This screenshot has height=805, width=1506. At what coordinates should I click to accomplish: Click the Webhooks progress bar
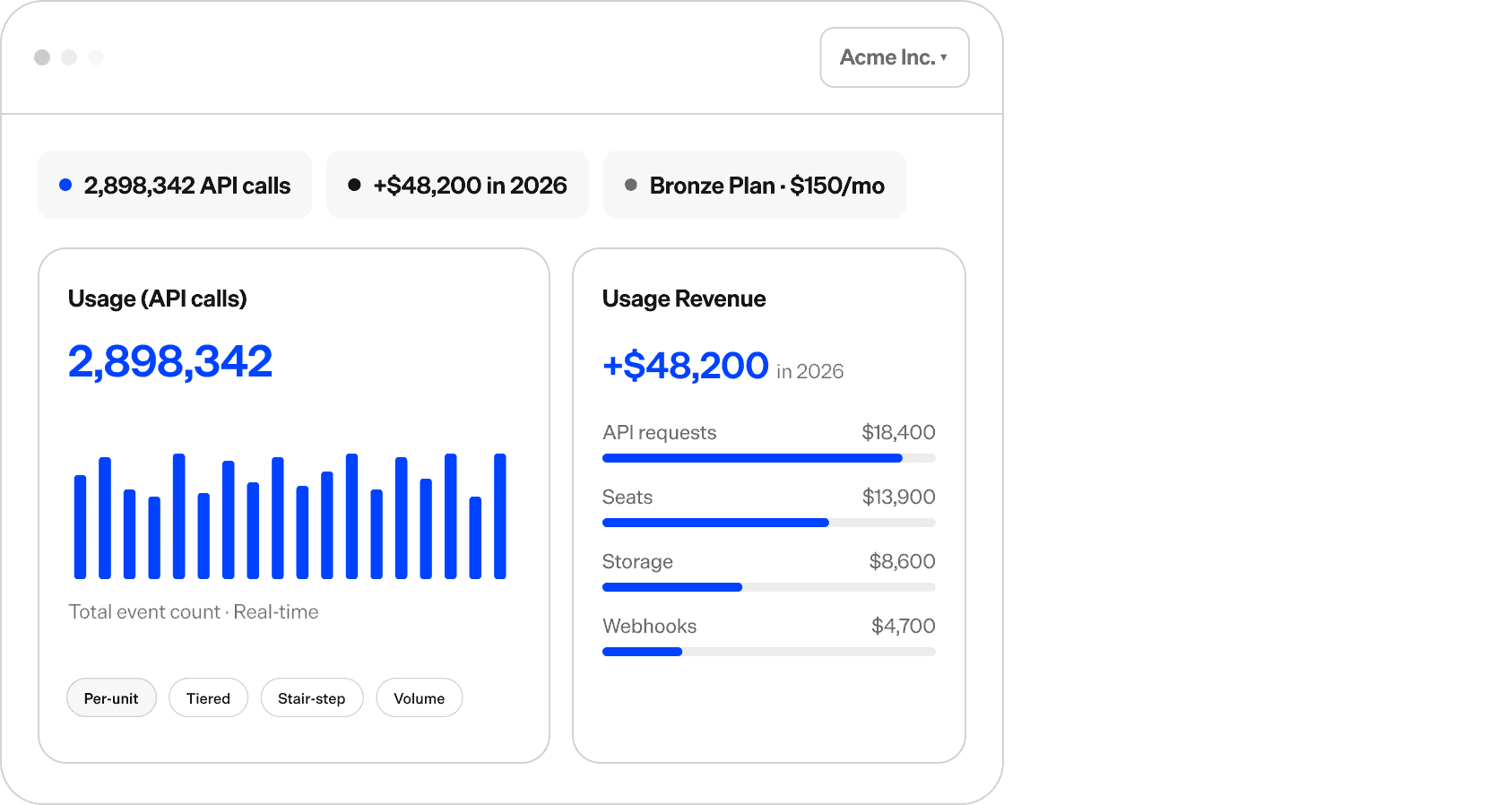769,652
